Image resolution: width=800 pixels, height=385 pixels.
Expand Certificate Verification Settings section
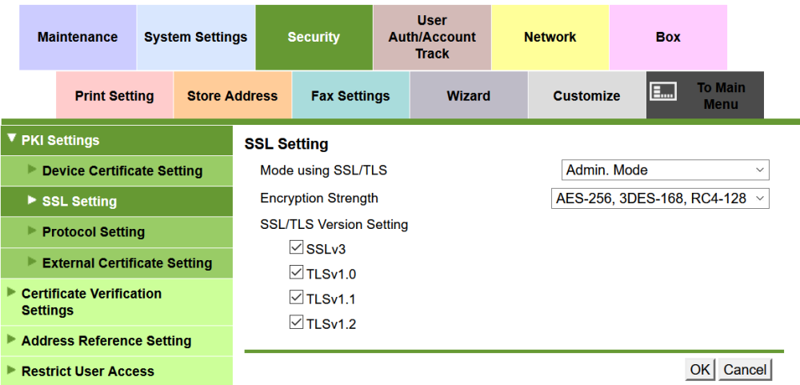(x=11, y=292)
